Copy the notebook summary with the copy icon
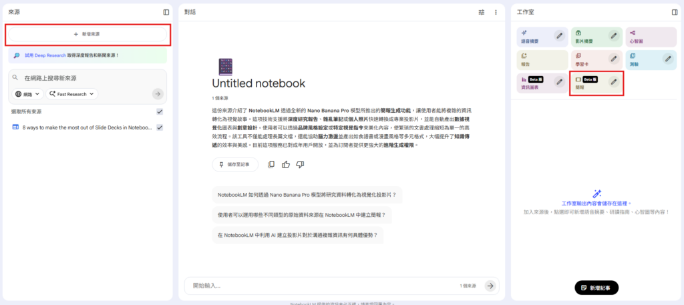Image resolution: width=684 pixels, height=305 pixels. [x=271, y=164]
